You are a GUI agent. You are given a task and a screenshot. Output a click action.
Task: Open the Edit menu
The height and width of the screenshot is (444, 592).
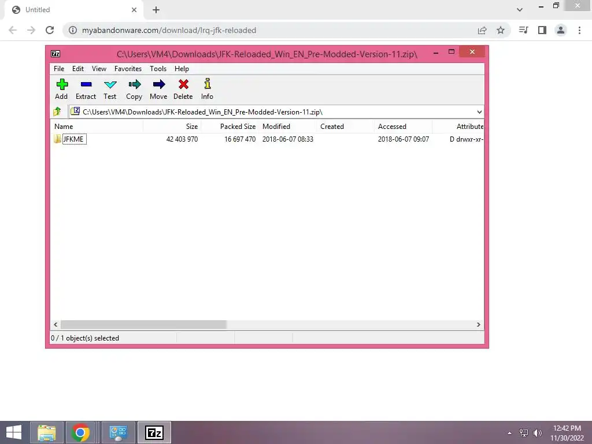click(78, 69)
